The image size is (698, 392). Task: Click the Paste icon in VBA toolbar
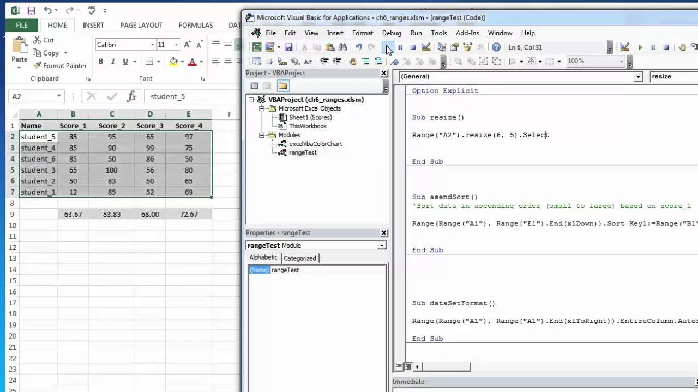[x=329, y=47]
